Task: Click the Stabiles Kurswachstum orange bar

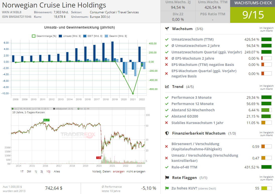Action: (266, 123)
